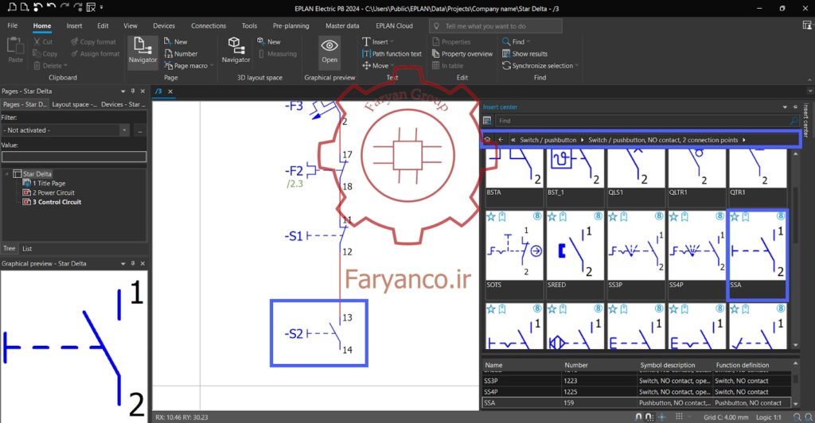Open the Pages - Star Delta panel menu arrow
815x423 pixels.
123,91
